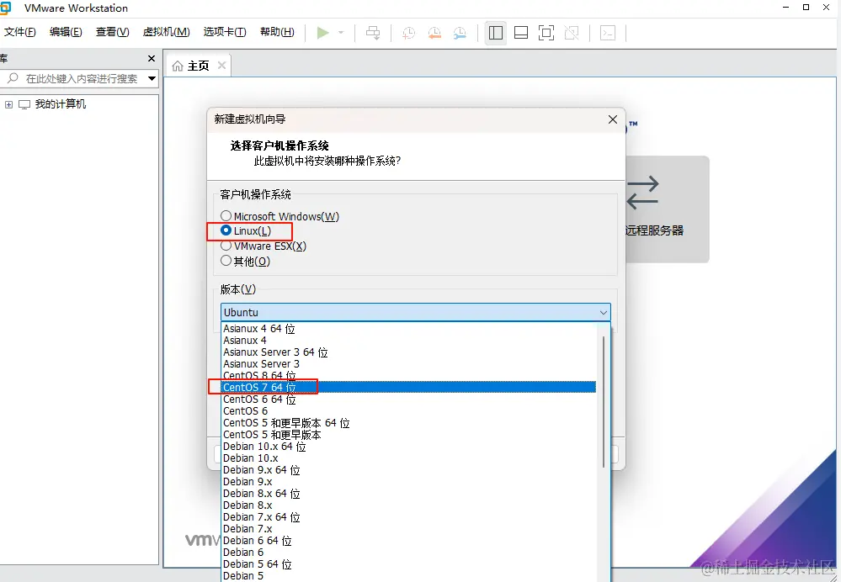Image resolution: width=841 pixels, height=582 pixels.
Task: Click the VMware Workstation title bar icon
Action: tap(5, 8)
